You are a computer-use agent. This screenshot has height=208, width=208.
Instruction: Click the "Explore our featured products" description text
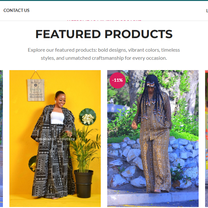104,54
